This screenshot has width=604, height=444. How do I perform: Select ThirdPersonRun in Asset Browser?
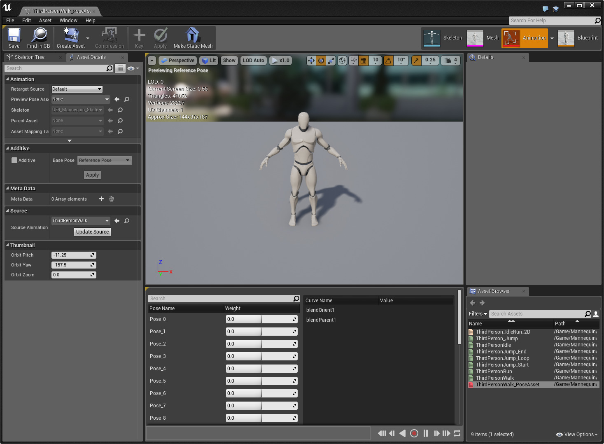point(494,372)
